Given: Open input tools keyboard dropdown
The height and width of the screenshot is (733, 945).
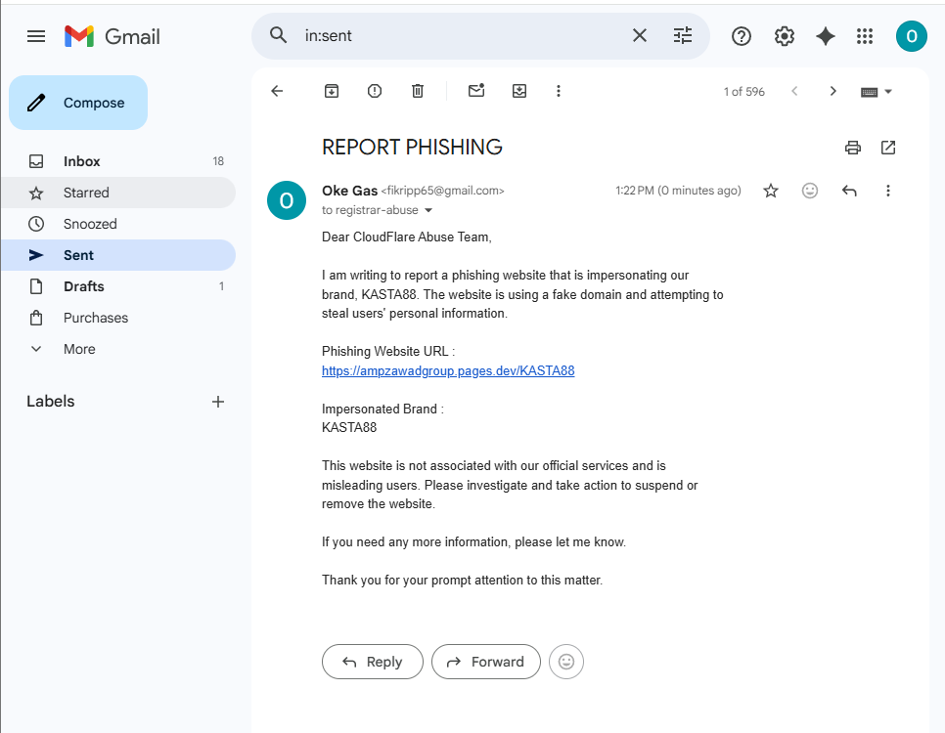Looking at the screenshot, I should (x=877, y=92).
